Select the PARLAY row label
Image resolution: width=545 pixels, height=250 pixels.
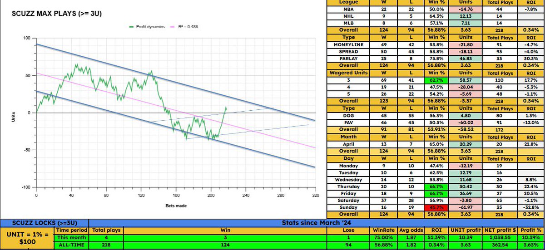coord(349,59)
